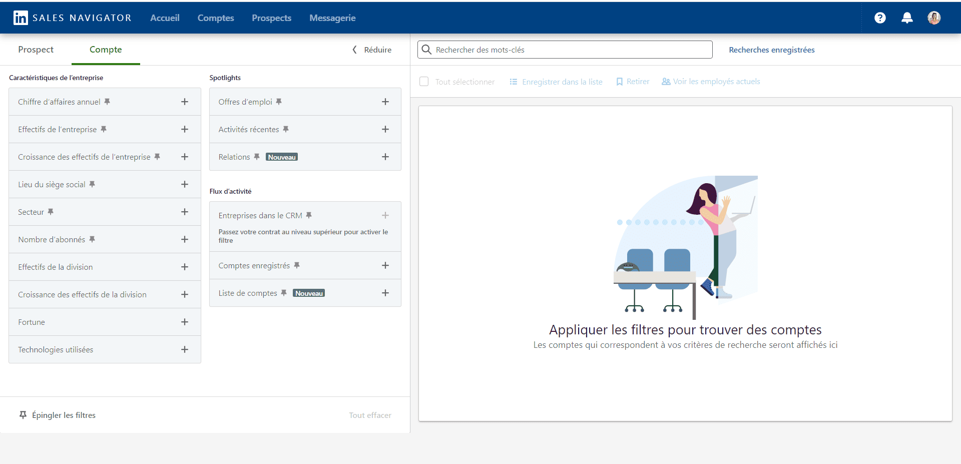Click the Entreprises dans le CRM plus
The width and height of the screenshot is (961, 464).
385,215
